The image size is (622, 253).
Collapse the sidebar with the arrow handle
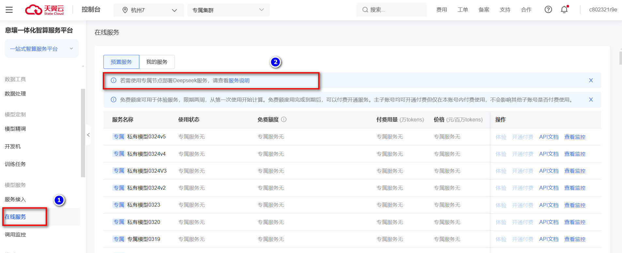click(88, 135)
